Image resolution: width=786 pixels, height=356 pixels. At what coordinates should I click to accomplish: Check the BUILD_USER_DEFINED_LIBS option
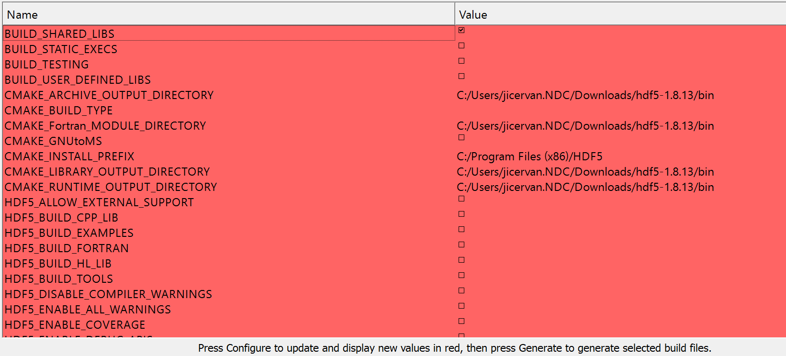pyautogui.click(x=461, y=76)
